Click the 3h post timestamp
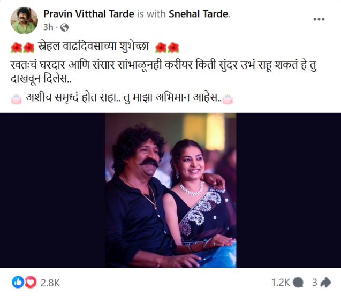Image resolution: width=341 pixels, height=296 pixels. coord(48,27)
